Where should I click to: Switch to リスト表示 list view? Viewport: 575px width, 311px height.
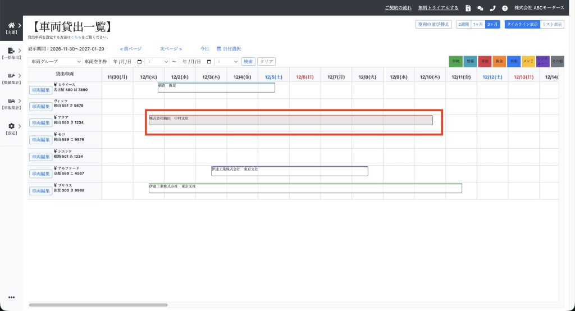[552, 24]
